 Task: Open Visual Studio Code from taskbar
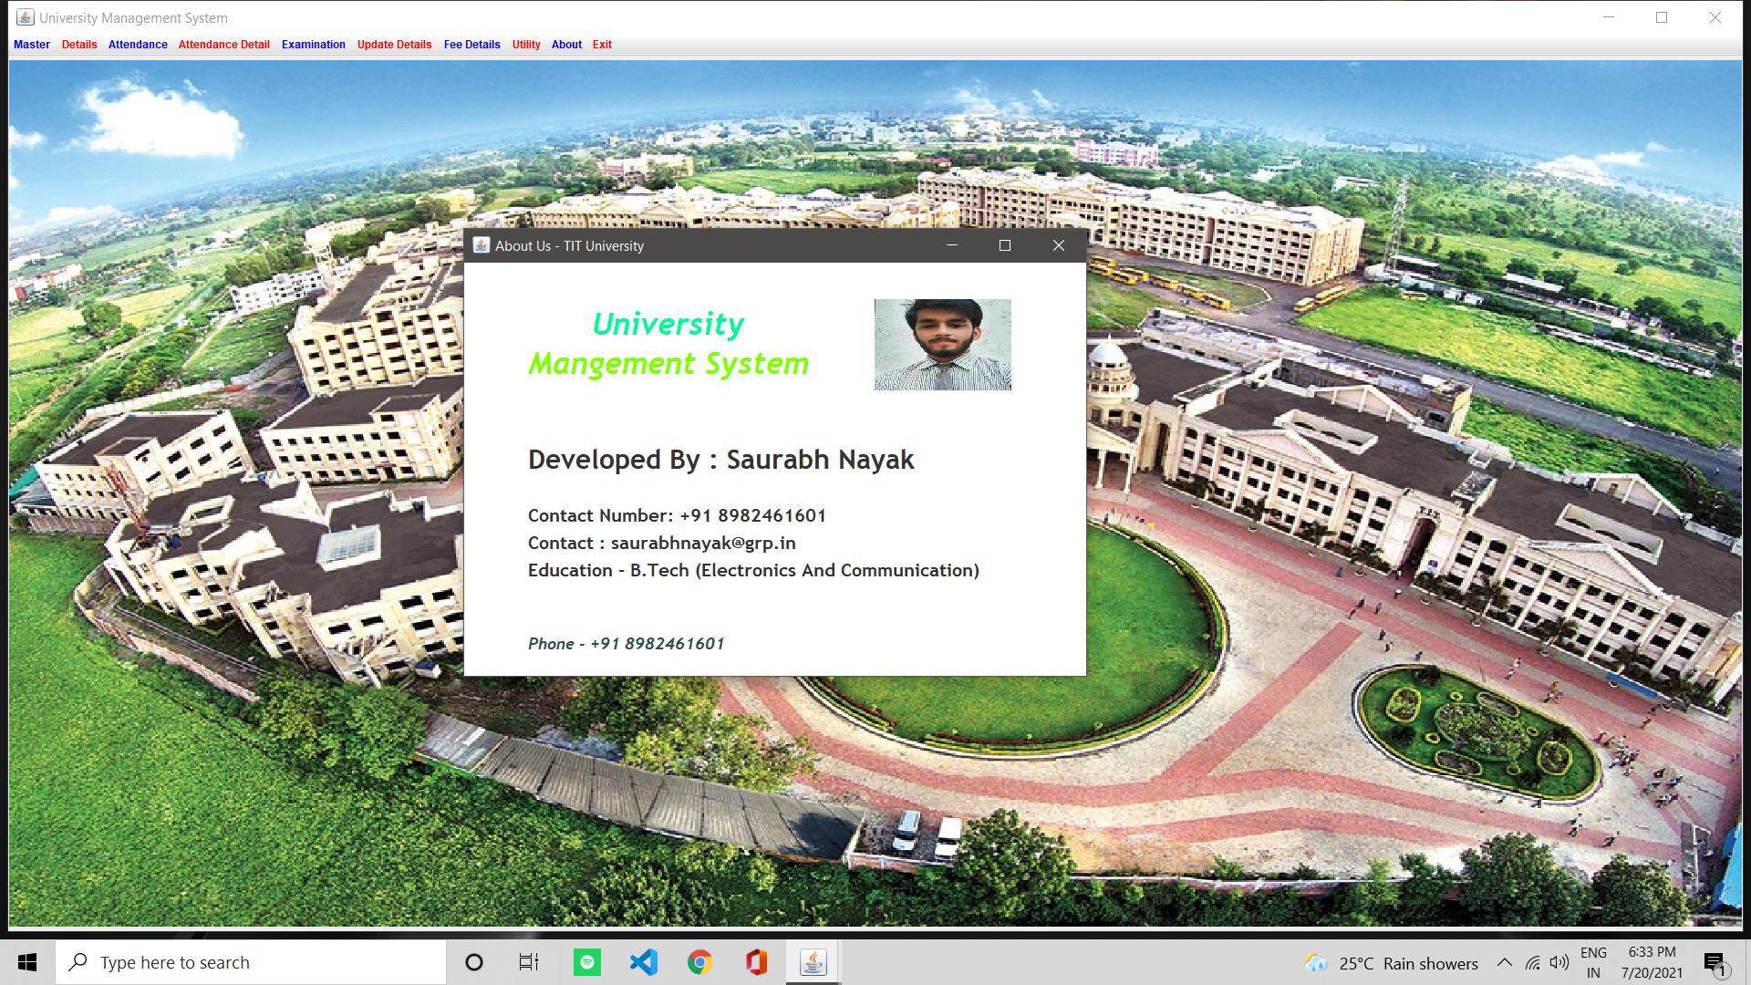(644, 962)
